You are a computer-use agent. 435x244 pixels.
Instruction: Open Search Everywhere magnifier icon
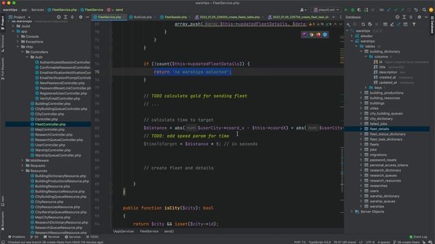(424, 9)
